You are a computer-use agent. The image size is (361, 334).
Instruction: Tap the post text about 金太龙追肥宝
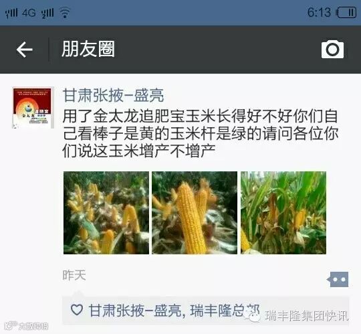[201, 134]
